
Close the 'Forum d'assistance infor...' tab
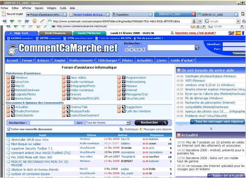(65, 14)
